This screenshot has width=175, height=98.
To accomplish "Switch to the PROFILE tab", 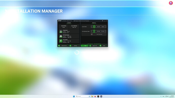I will 94,23.
